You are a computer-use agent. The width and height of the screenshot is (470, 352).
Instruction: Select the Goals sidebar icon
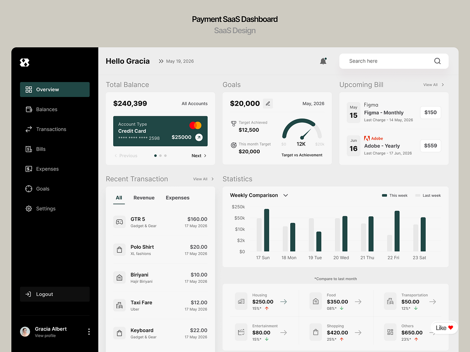point(29,189)
